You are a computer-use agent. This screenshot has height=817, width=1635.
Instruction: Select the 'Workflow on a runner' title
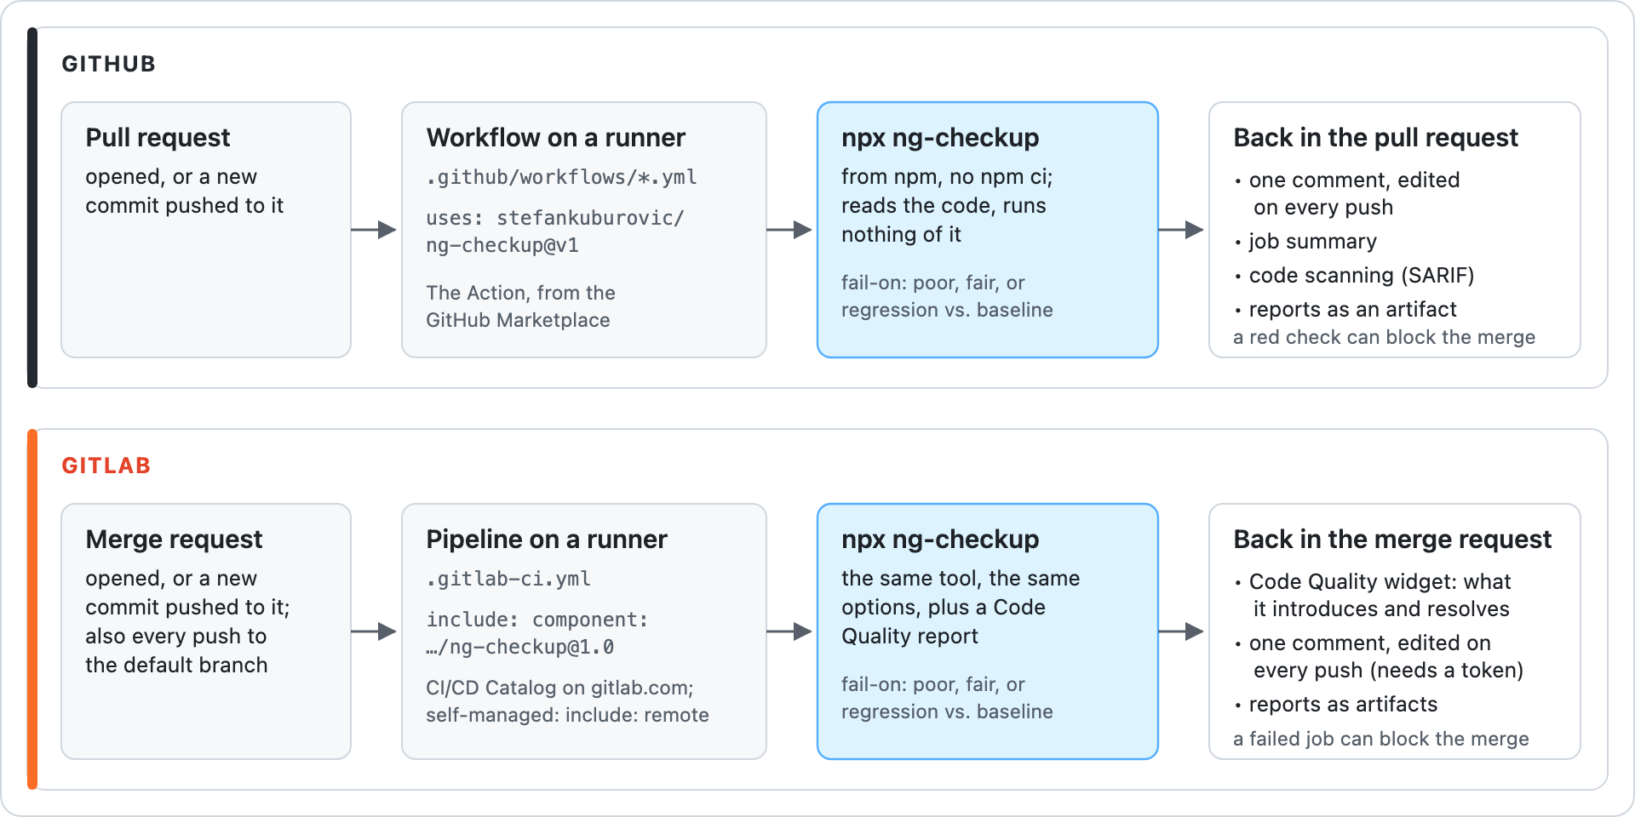(x=555, y=138)
